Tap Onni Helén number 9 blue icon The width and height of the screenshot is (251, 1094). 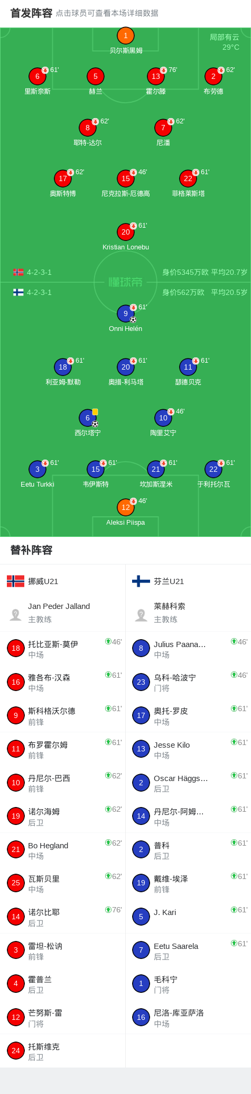(125, 313)
